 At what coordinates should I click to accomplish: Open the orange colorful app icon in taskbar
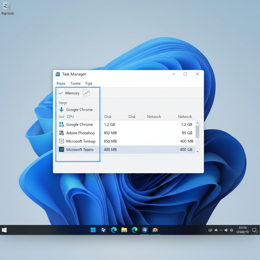coord(155,230)
